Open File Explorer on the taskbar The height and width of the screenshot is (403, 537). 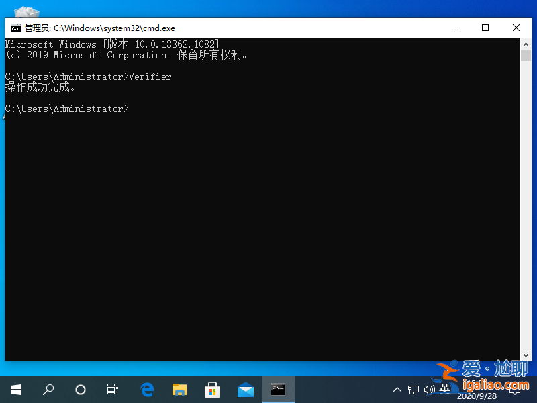179,389
